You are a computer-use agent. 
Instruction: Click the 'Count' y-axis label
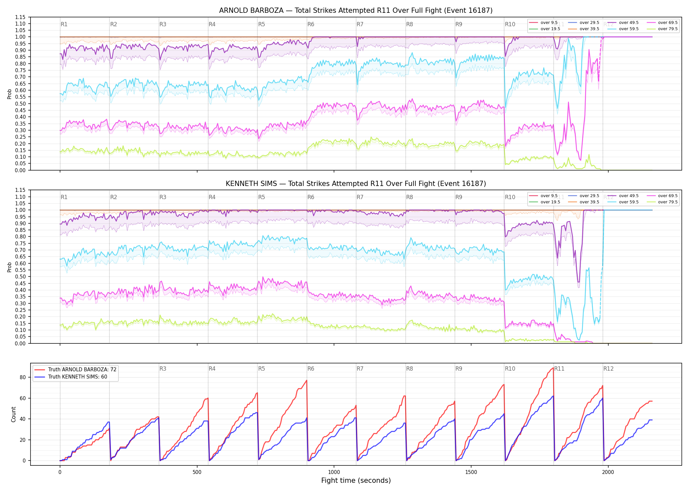[13, 414]
